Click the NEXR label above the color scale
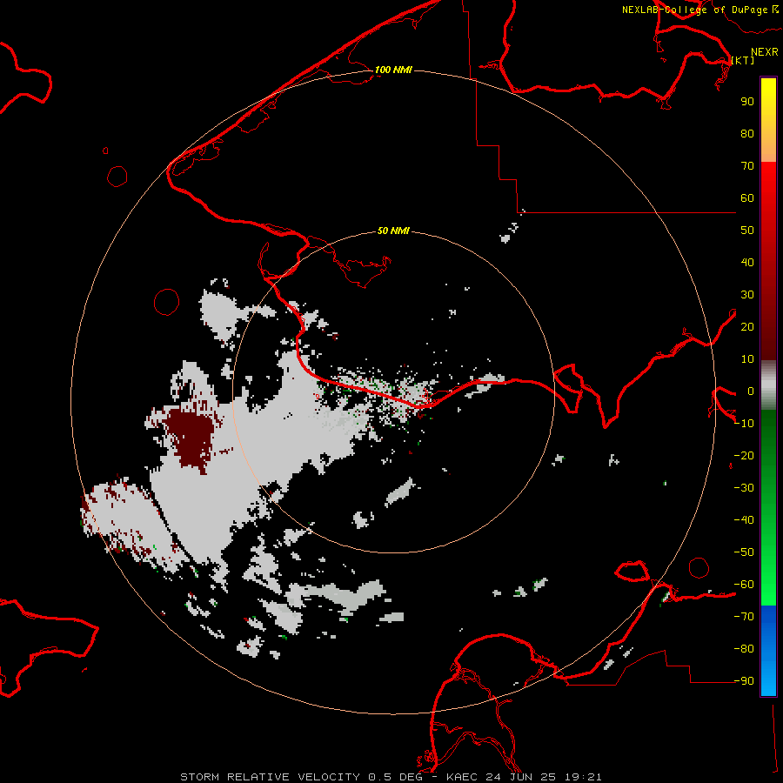783x783 pixels. (765, 52)
